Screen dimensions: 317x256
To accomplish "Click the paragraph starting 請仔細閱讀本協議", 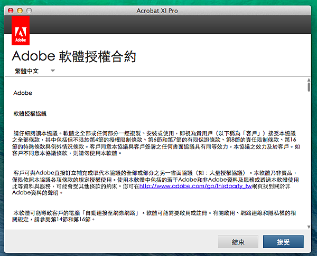I will point(156,143).
